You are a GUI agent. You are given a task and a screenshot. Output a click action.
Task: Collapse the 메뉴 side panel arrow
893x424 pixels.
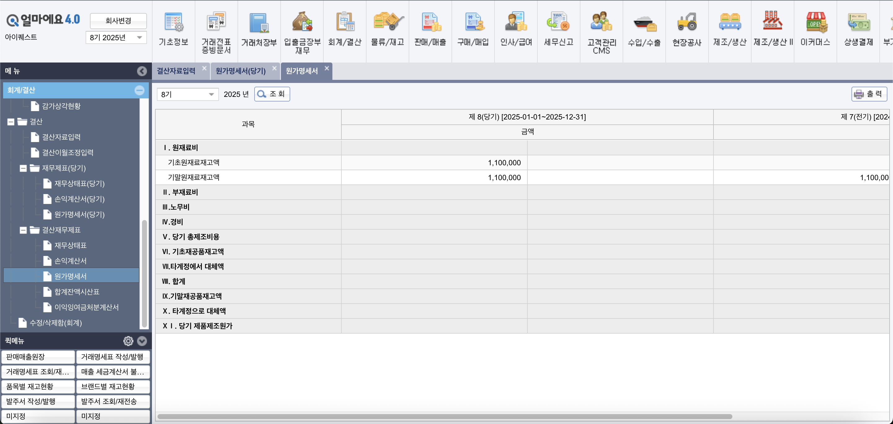click(x=142, y=71)
